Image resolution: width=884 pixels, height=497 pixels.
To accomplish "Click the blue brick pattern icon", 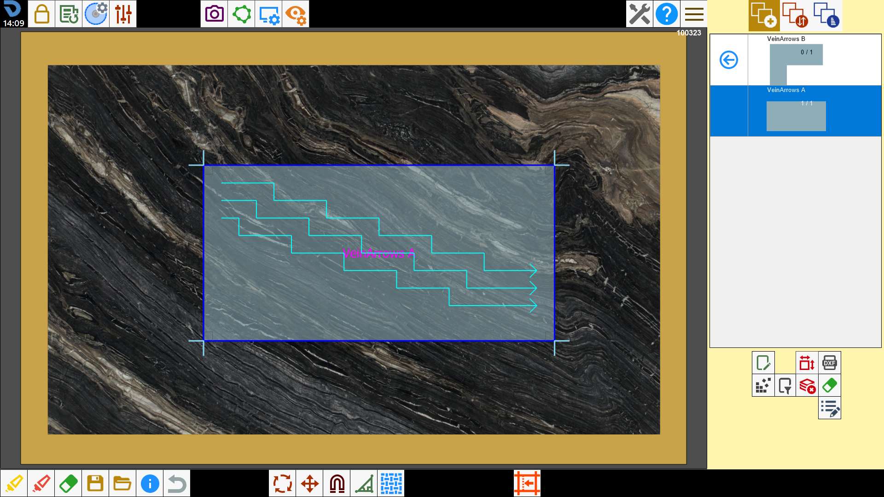I will point(391,483).
